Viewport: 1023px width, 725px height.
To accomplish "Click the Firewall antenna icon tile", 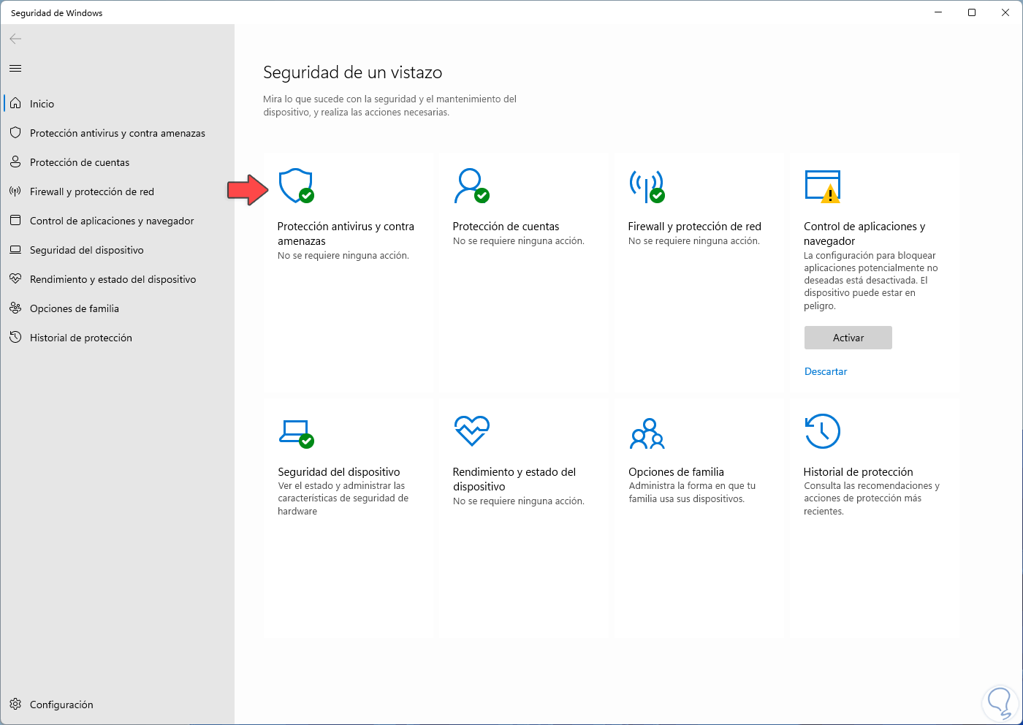I will [647, 186].
